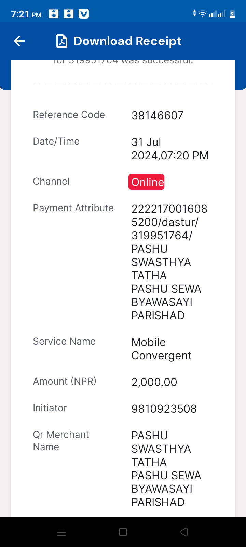246x547 pixels.
Task: Tap the Android home button
Action: pyautogui.click(x=123, y=532)
